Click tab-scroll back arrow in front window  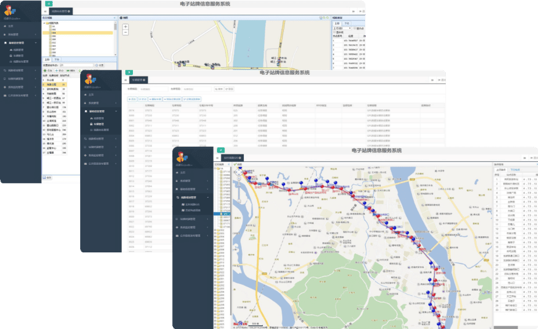217,158
